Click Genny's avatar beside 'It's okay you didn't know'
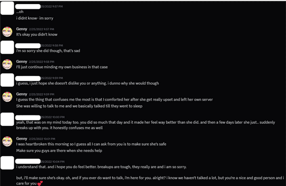 coord(7,32)
